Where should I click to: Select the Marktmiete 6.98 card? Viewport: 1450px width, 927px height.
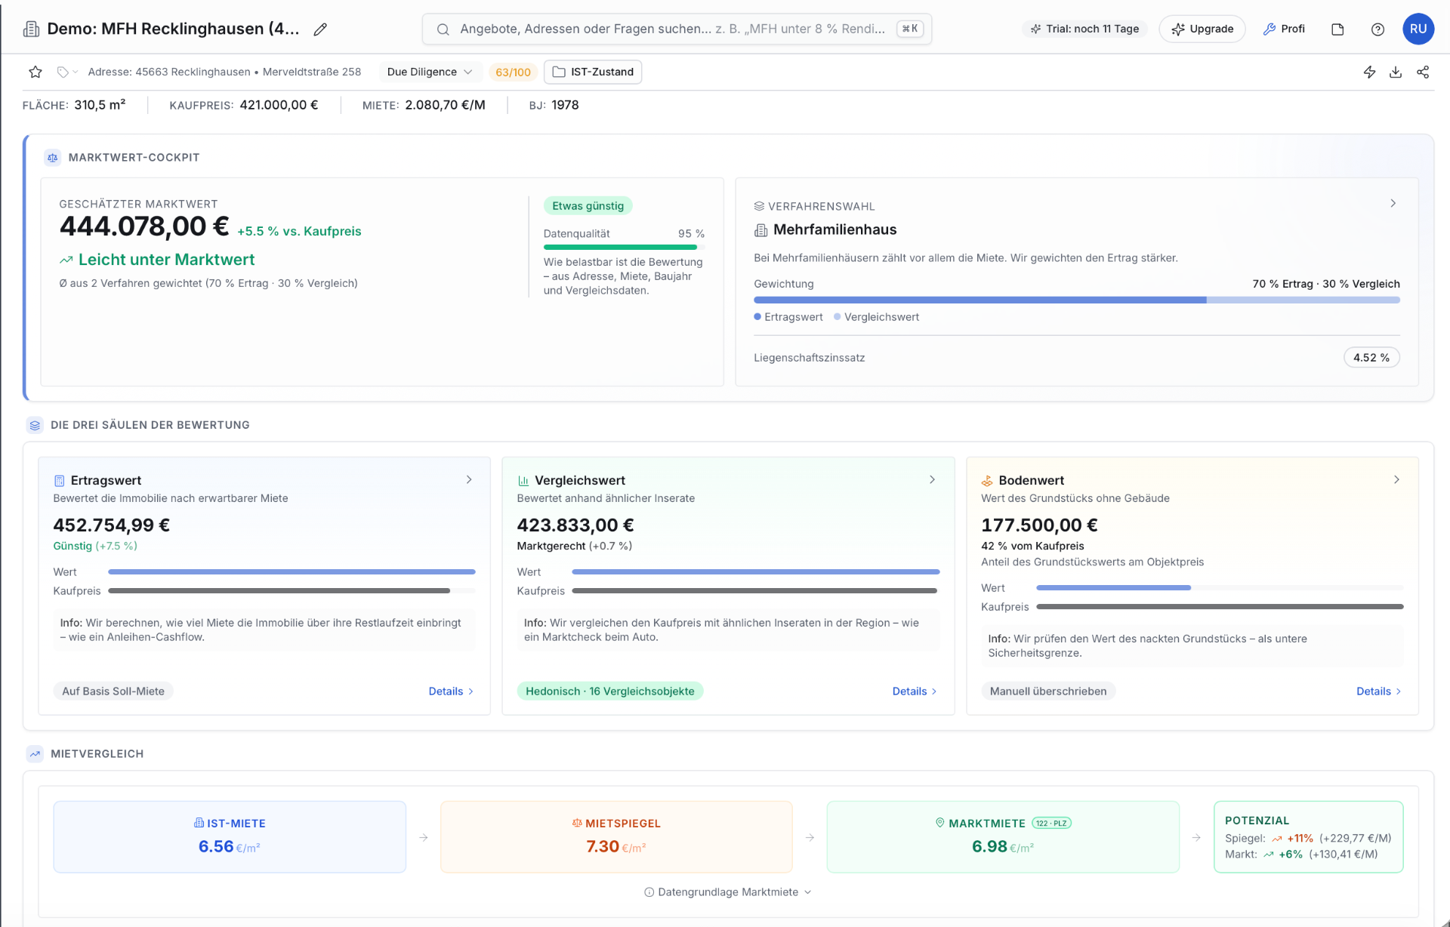click(1003, 836)
